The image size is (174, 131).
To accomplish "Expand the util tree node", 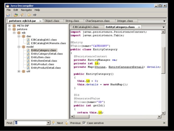I will [x=19, y=71].
